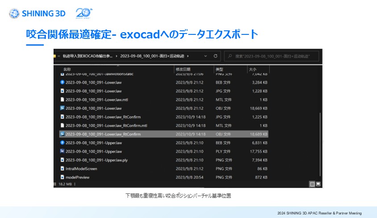Image resolution: width=377 pixels, height=218 pixels.
Task: Click date cell of LowerJaw_RtConfirm.mtl row
Action: click(x=191, y=126)
